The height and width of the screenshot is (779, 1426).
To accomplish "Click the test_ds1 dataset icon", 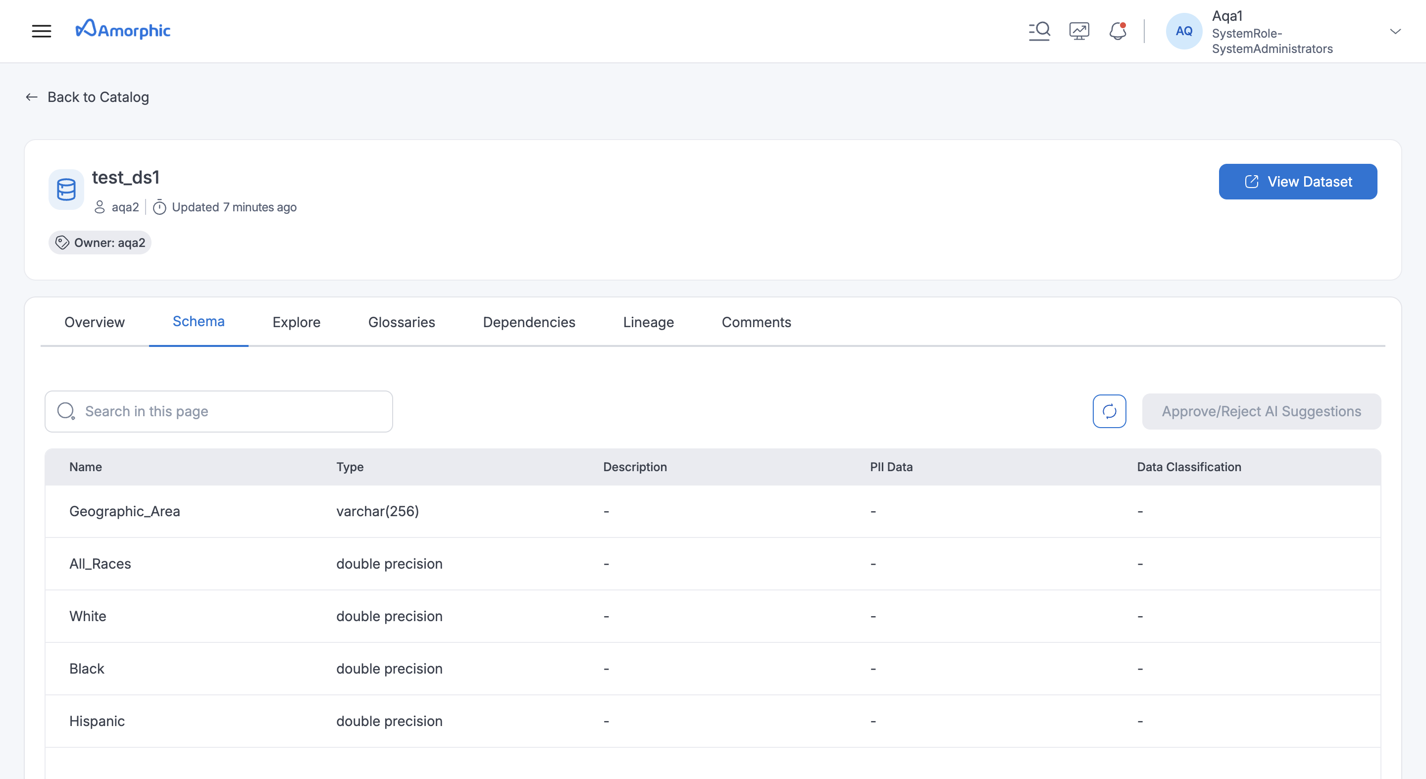I will [66, 190].
